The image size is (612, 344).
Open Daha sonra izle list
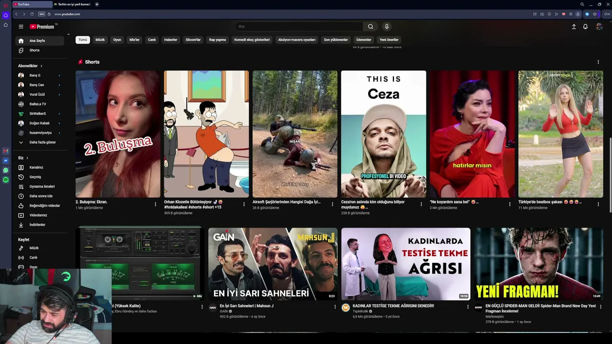click(x=40, y=196)
